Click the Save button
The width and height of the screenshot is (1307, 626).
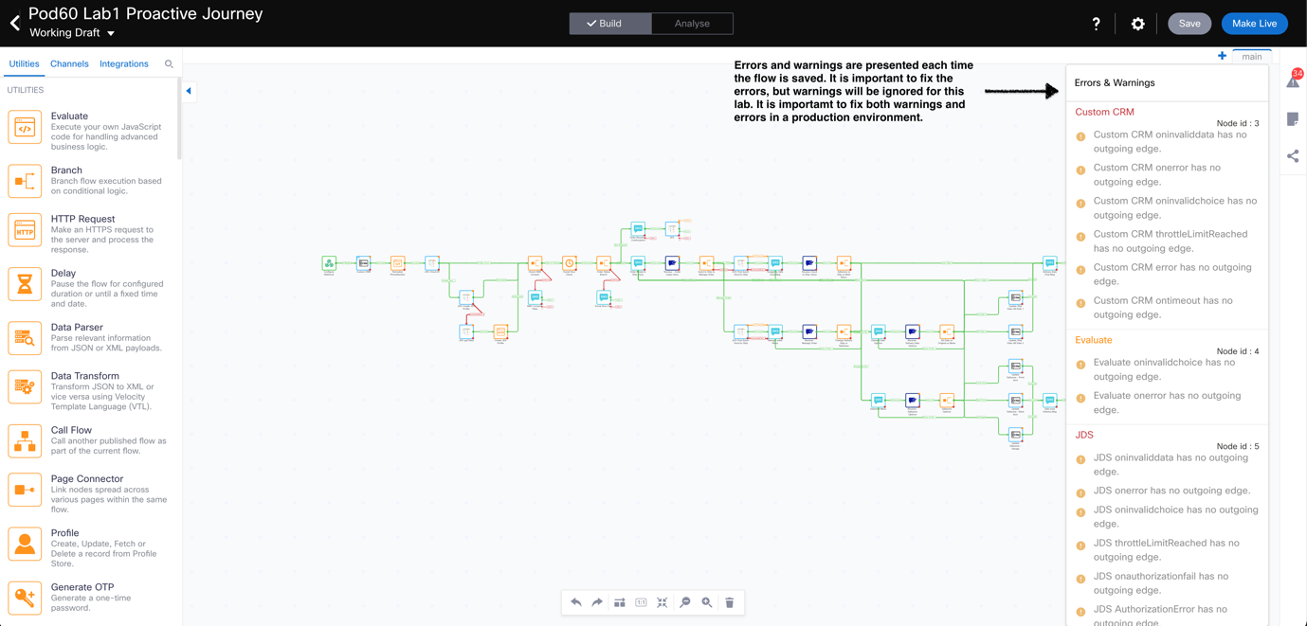tap(1189, 24)
